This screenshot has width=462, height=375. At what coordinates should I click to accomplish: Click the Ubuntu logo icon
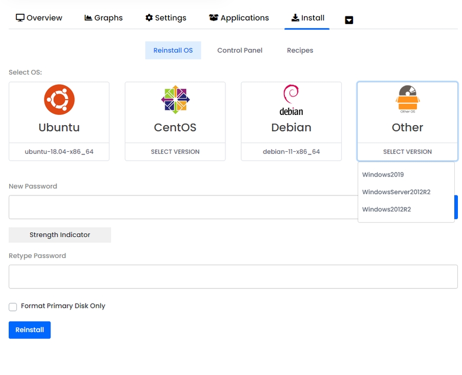click(x=59, y=100)
